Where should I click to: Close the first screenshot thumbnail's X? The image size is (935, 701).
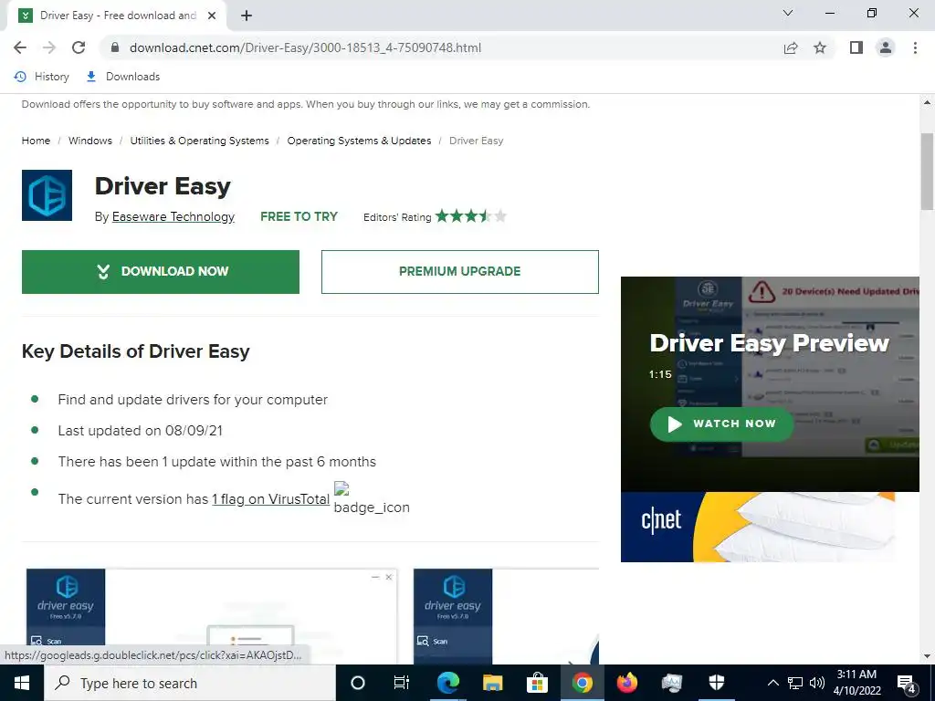pyautogui.click(x=389, y=577)
